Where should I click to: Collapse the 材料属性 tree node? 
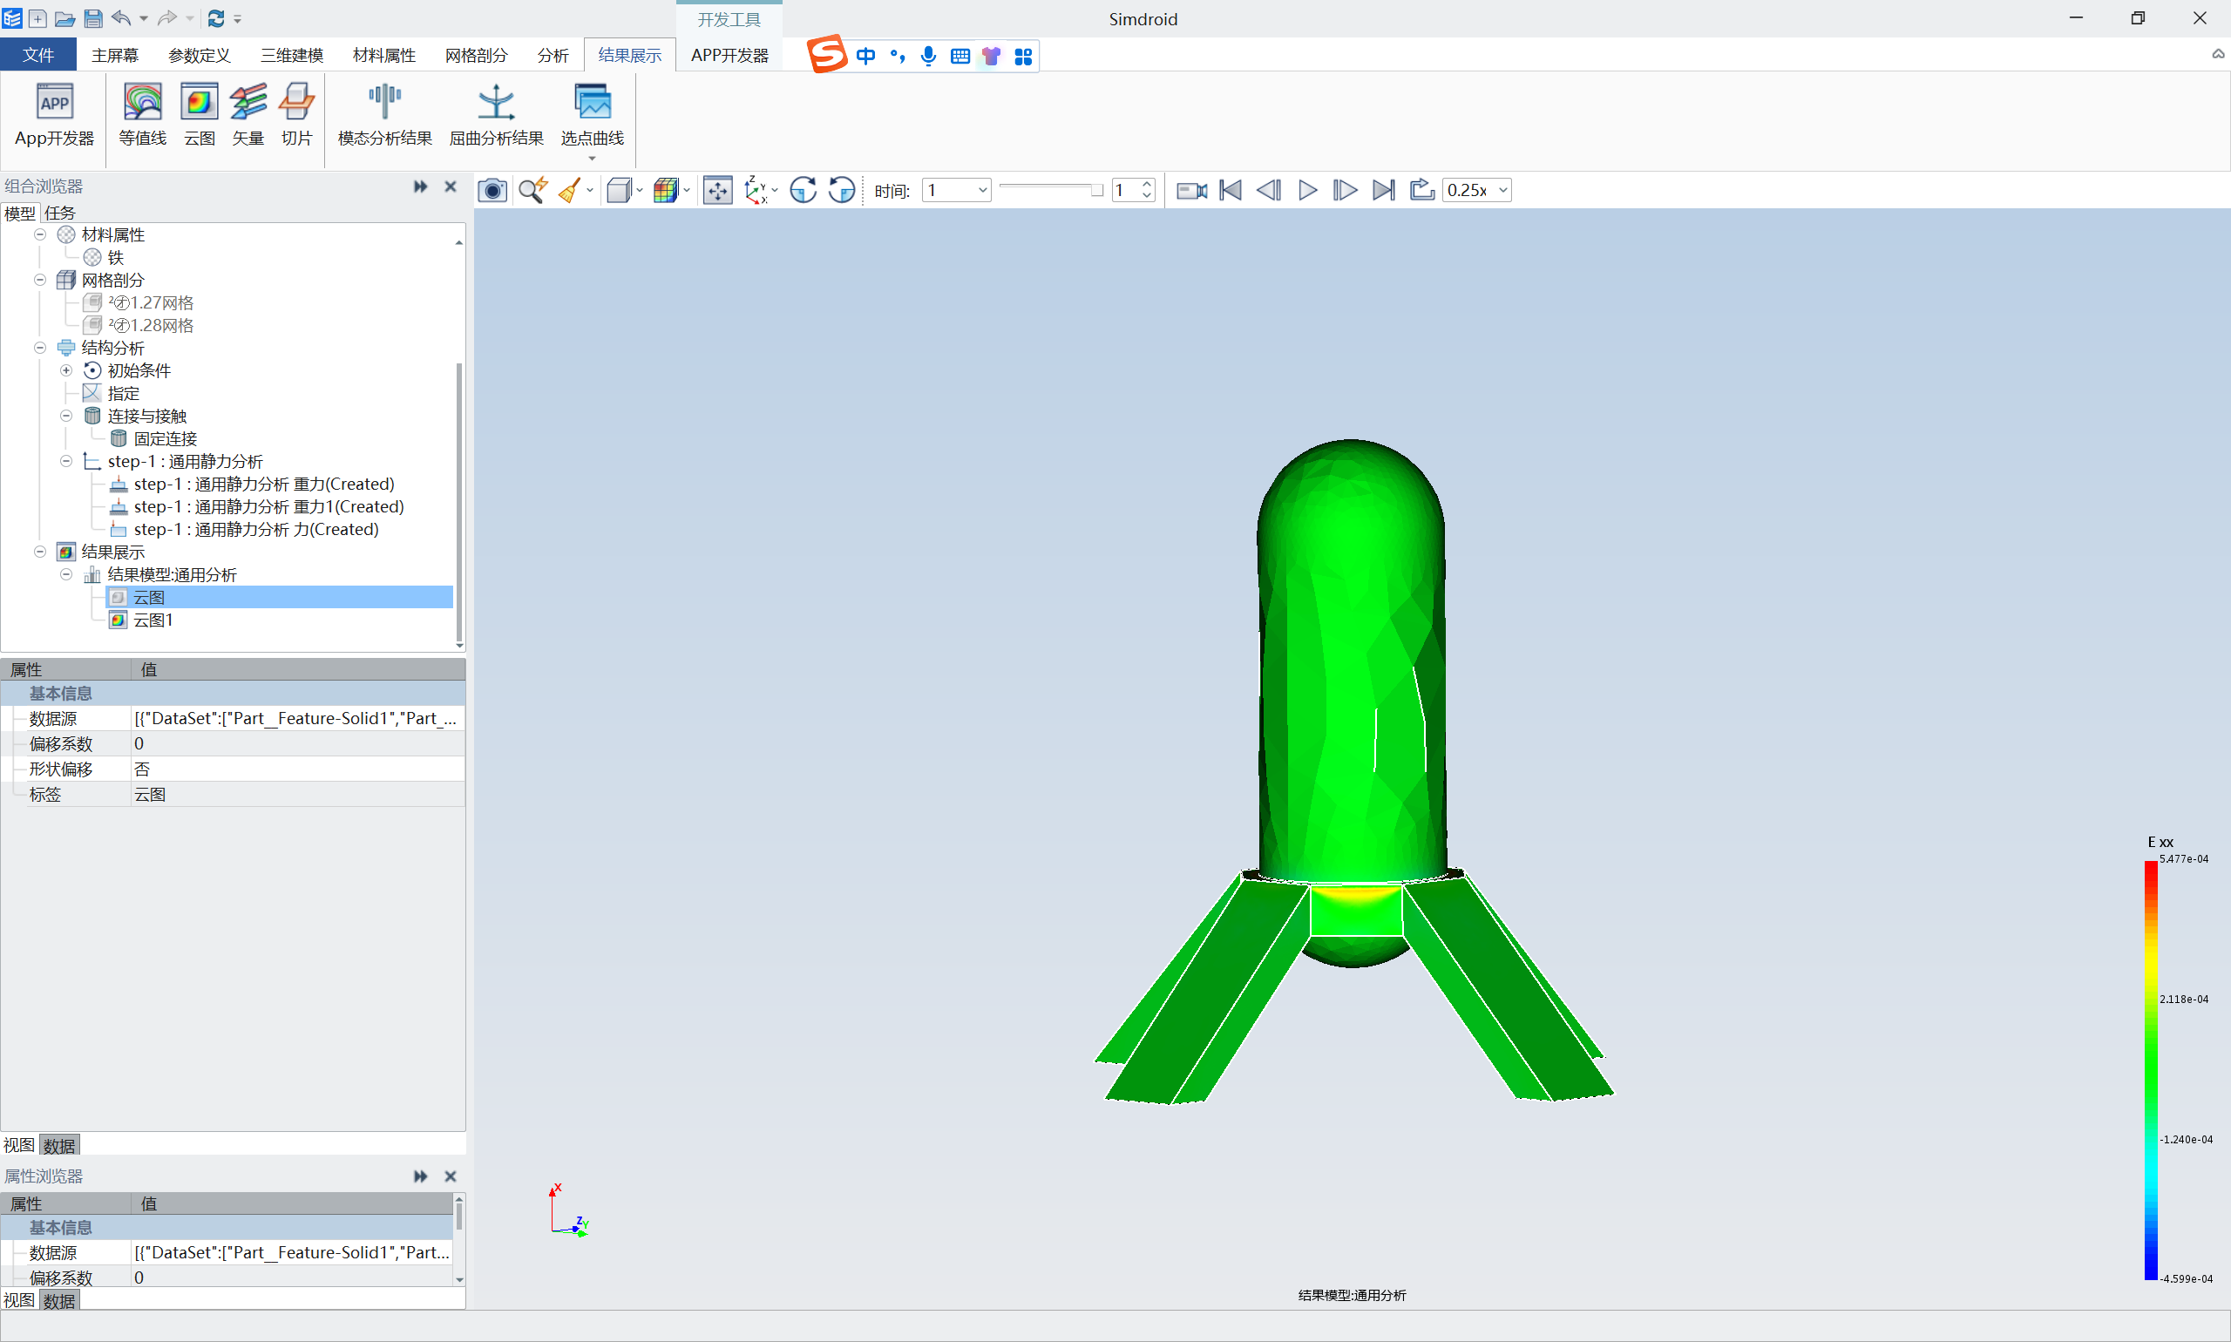tap(40, 234)
